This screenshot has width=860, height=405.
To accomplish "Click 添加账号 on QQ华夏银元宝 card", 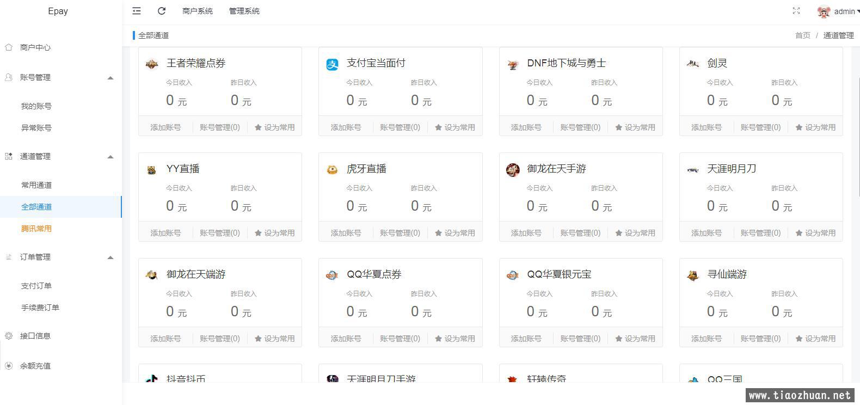I will (526, 339).
